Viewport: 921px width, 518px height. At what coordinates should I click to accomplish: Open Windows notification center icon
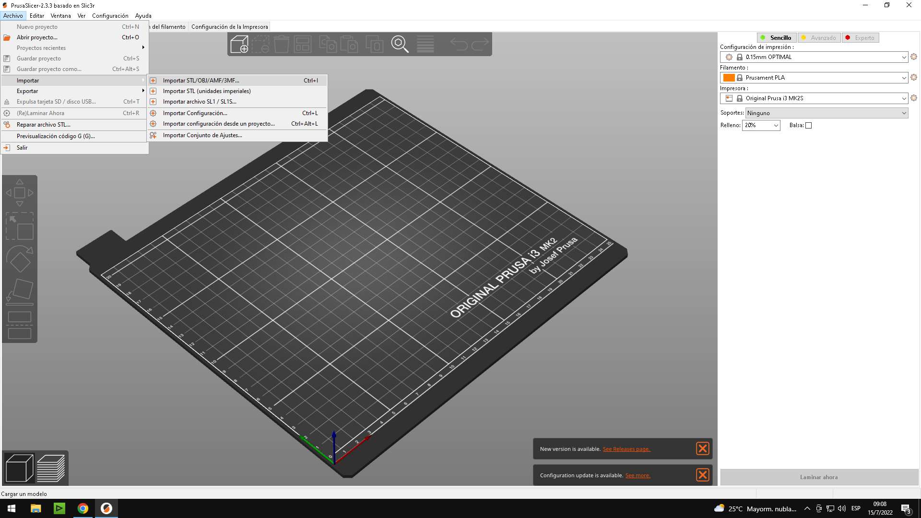coord(906,509)
